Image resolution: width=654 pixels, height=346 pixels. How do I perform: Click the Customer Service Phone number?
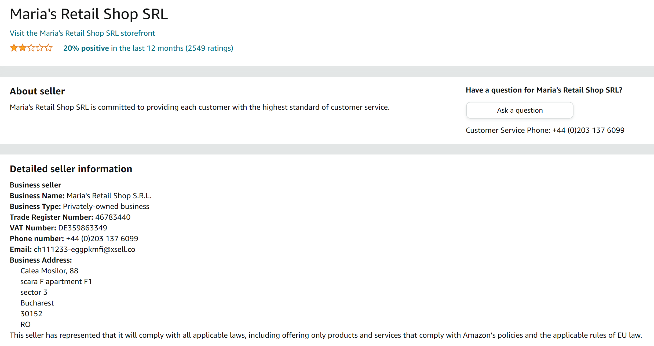[x=588, y=130]
